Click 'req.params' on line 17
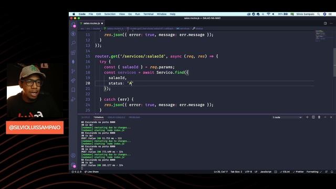This screenshot has height=189, width=336. [x=162, y=67]
